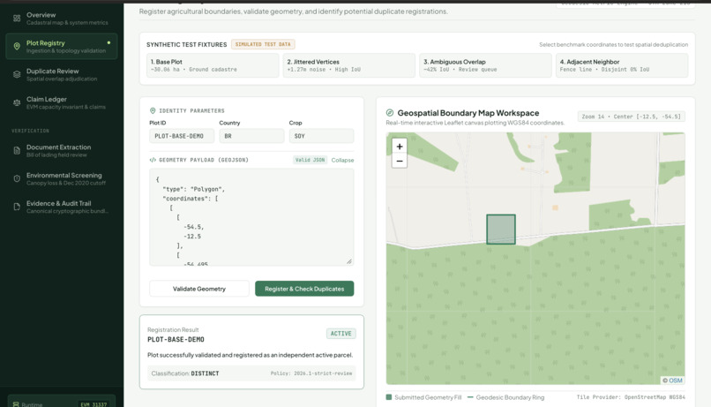The width and height of the screenshot is (711, 407).
Task: Click the Valid JSON badge
Action: click(x=311, y=160)
